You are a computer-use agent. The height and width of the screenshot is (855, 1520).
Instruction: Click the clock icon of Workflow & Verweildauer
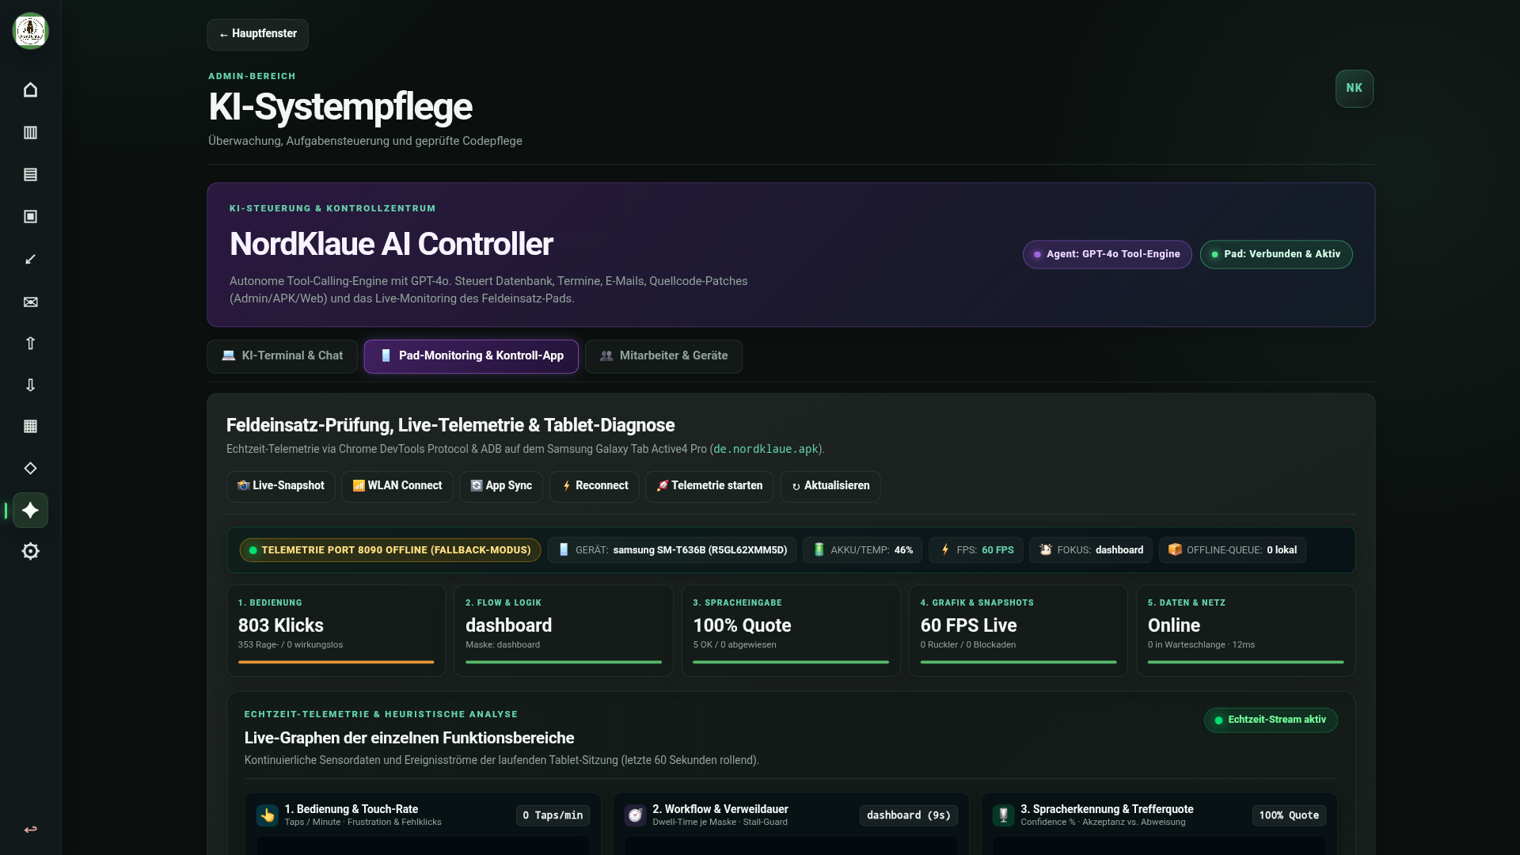pyautogui.click(x=635, y=815)
